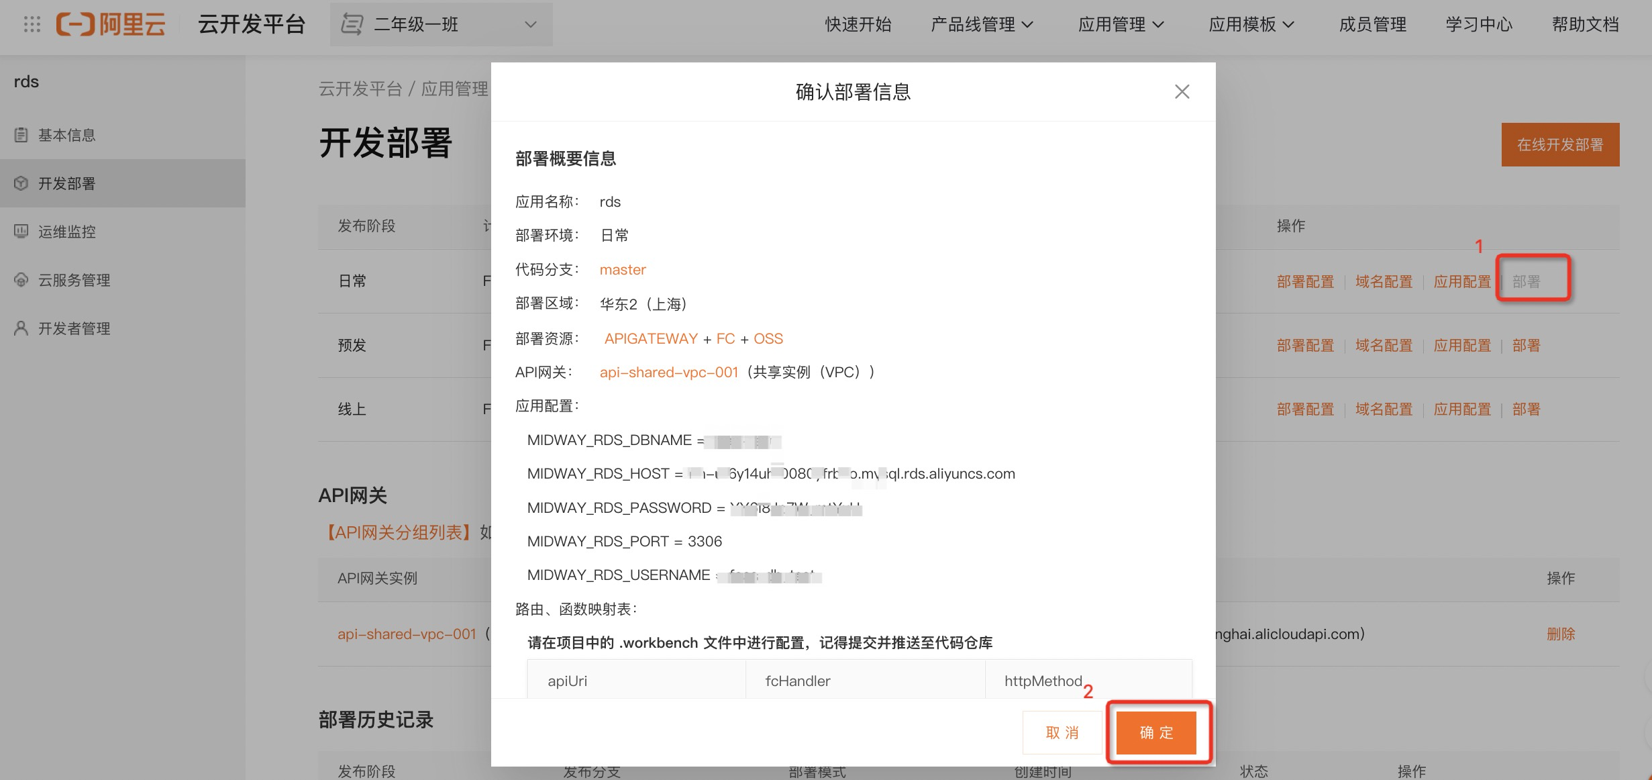This screenshot has width=1652, height=780.
Task: Confirm deployment with the 确定 button
Action: click(1156, 732)
